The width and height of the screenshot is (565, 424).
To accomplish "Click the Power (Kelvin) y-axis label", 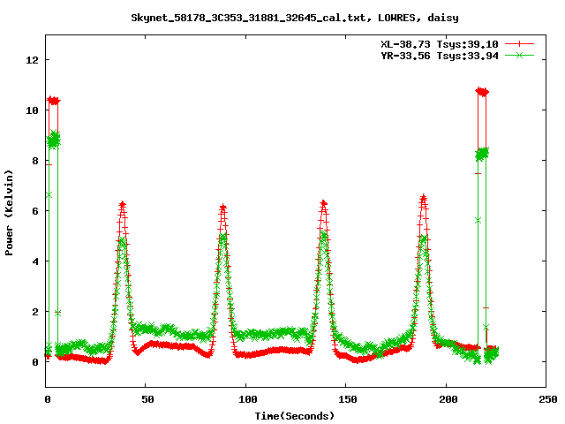I will (x=9, y=213).
